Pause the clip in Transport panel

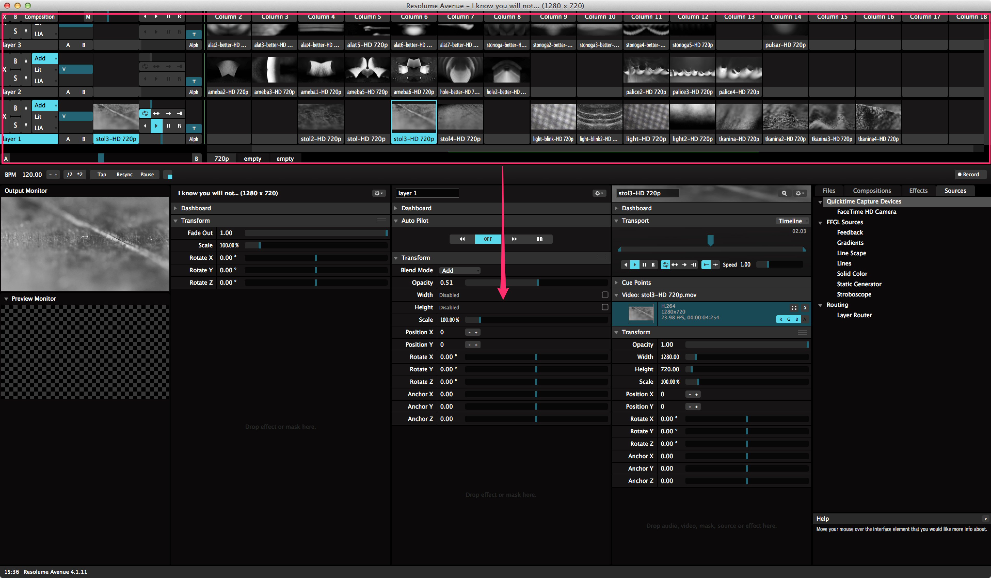pos(644,265)
